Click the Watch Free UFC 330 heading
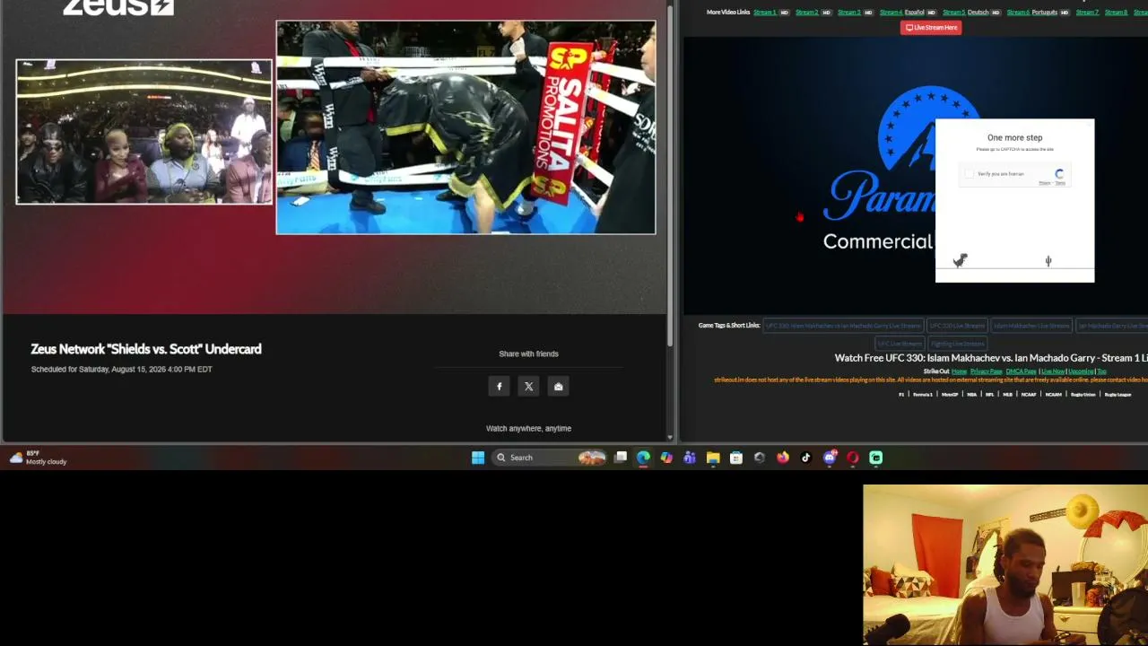Viewport: 1148px width, 646px height. point(991,358)
